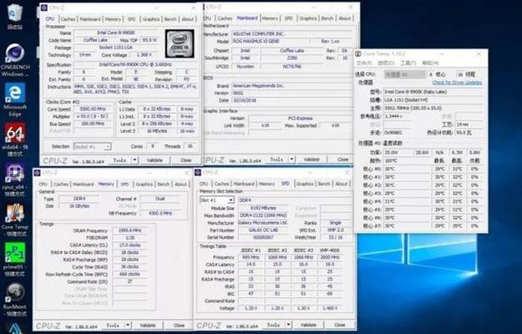Click NB Frequency 4300.0 MHz value
This screenshot has width=522, height=334.
coord(160,213)
